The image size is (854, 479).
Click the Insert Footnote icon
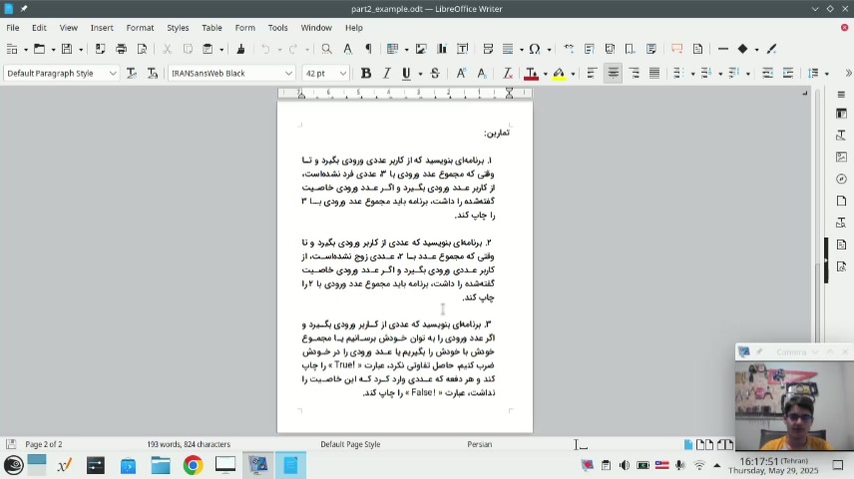[590, 49]
